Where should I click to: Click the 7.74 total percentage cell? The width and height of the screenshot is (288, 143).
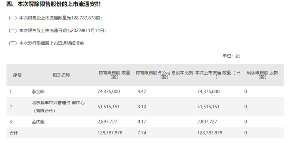142,133
